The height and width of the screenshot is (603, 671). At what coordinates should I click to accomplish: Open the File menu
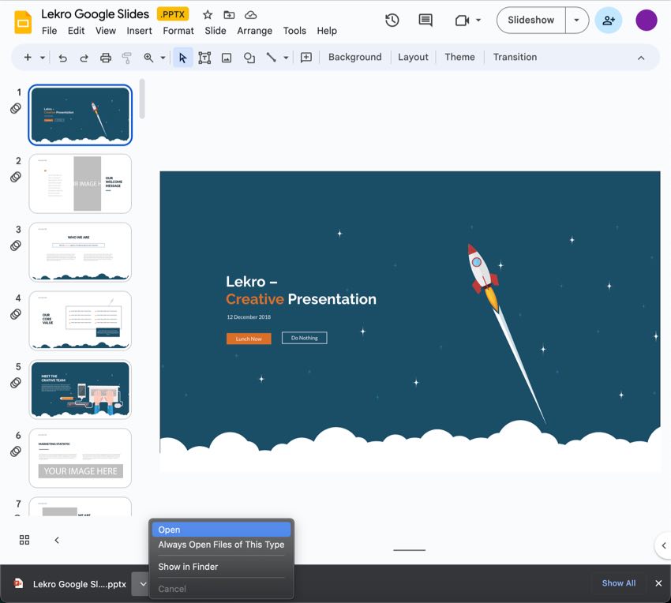pyautogui.click(x=49, y=31)
